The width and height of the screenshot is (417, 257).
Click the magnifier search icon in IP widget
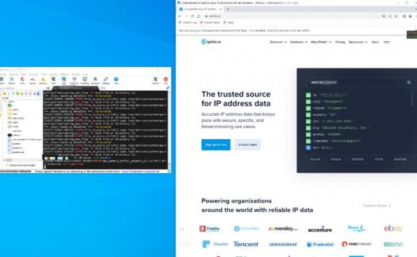(x=409, y=83)
